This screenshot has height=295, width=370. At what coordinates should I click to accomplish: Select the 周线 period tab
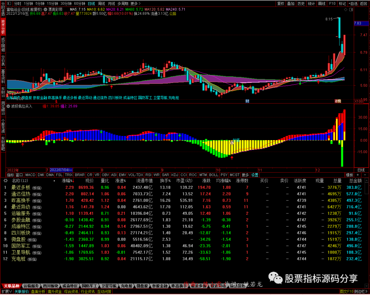(101, 3)
